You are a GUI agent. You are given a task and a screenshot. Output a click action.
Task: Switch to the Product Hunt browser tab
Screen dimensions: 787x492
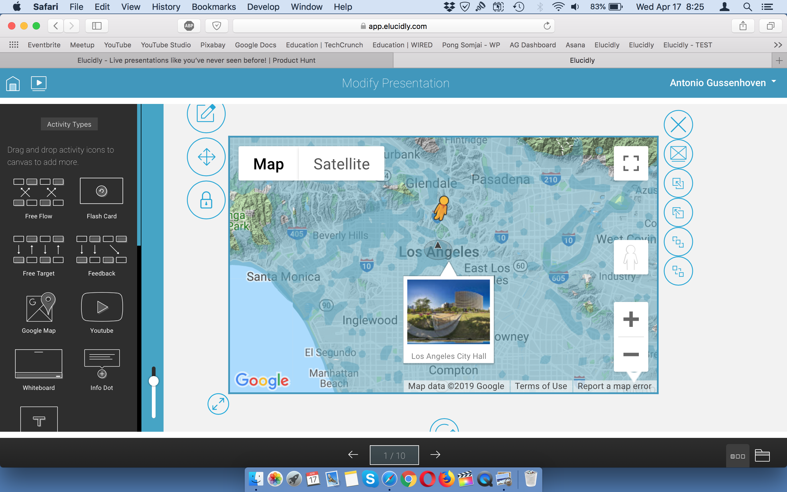(196, 60)
